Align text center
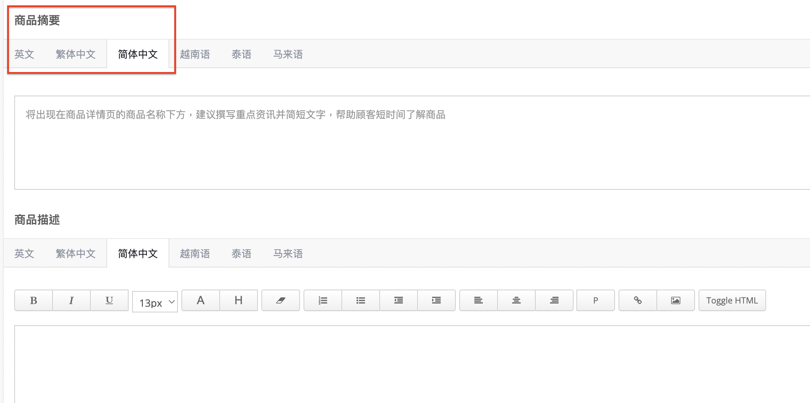Screen dimensions: 810x403 click(516, 300)
